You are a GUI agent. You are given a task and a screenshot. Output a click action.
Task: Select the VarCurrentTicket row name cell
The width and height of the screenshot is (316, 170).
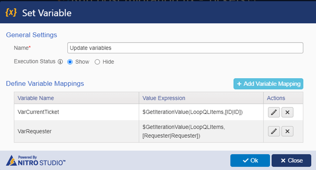[x=76, y=112]
